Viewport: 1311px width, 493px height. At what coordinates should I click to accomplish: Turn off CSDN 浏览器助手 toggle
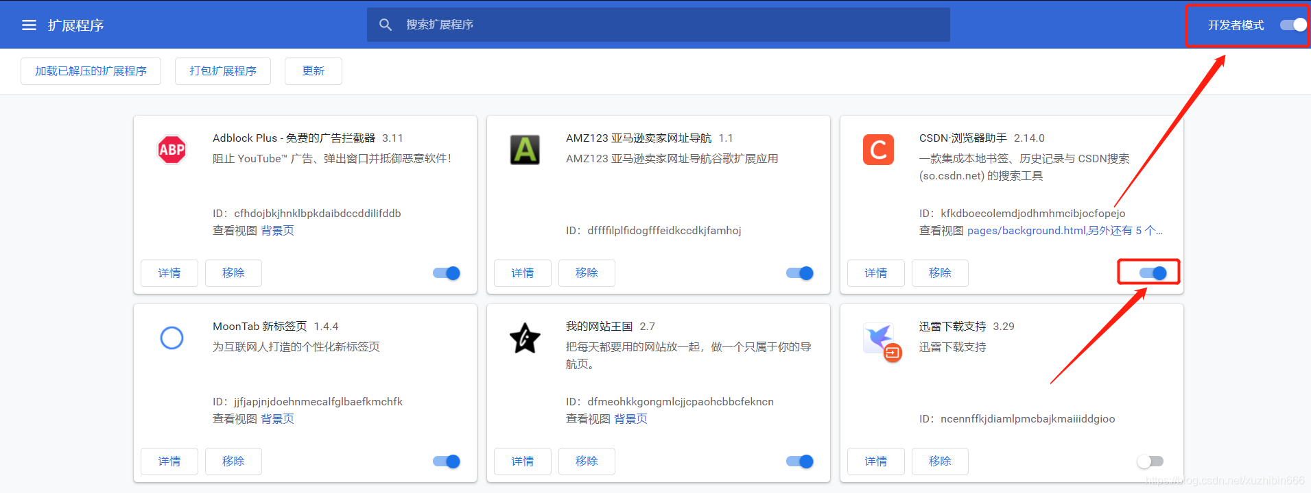point(1153,273)
